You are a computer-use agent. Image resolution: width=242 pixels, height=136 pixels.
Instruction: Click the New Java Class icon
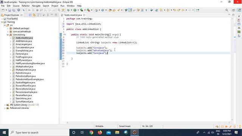102,10
